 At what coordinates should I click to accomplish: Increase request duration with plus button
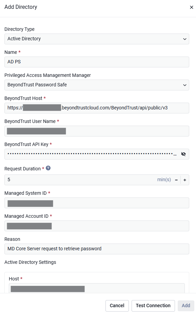pyautogui.click(x=185, y=180)
